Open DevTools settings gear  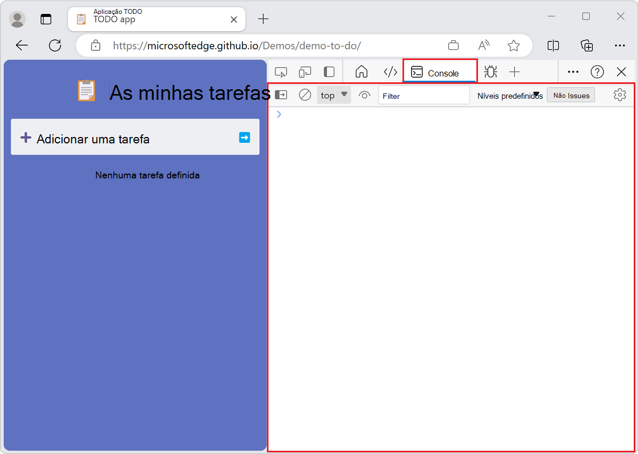(x=620, y=95)
